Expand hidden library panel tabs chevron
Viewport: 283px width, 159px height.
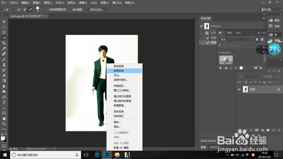click(259, 33)
